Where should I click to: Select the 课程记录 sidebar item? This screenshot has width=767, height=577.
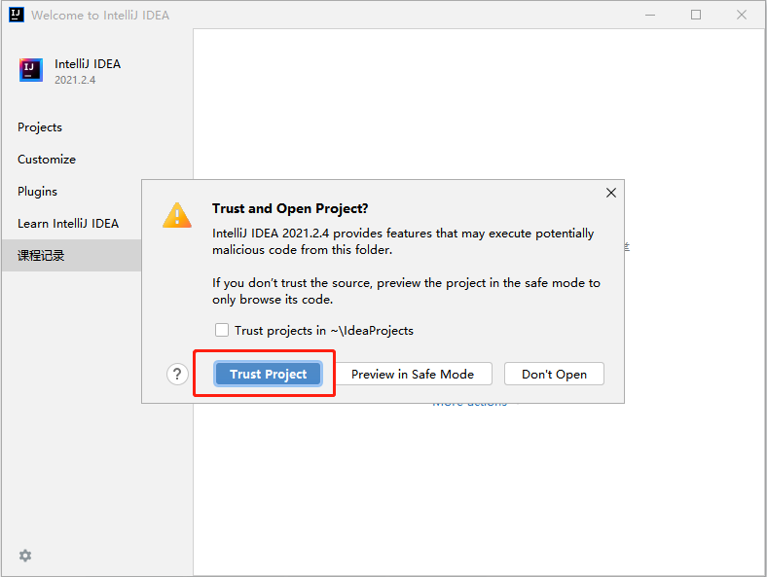pyautogui.click(x=71, y=255)
